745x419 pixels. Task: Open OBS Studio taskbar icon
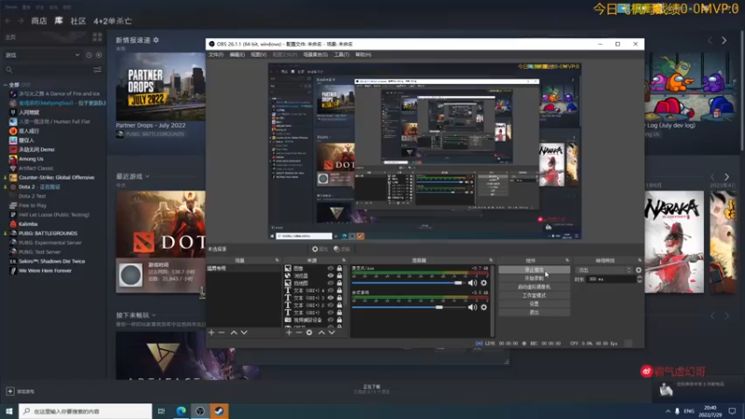(x=200, y=411)
